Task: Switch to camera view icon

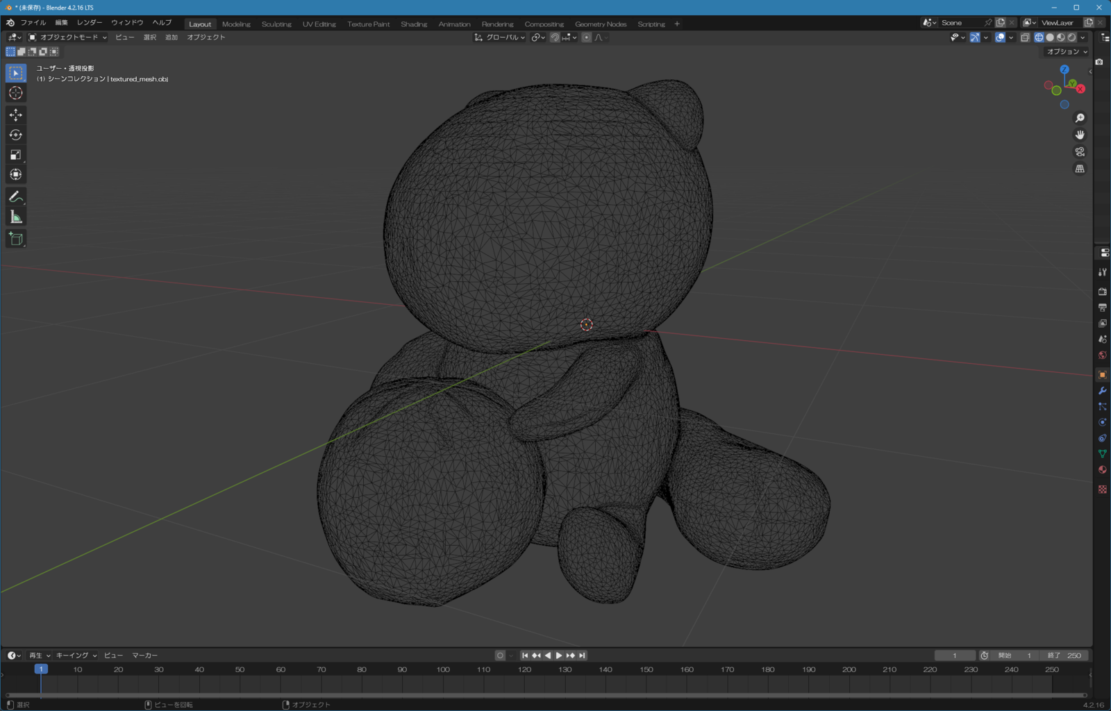Action: pyautogui.click(x=1080, y=151)
